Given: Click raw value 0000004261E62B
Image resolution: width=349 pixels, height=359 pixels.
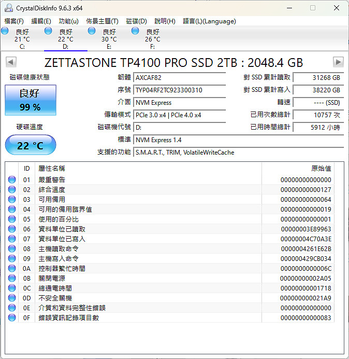Looking at the screenshot, I should [x=306, y=248].
